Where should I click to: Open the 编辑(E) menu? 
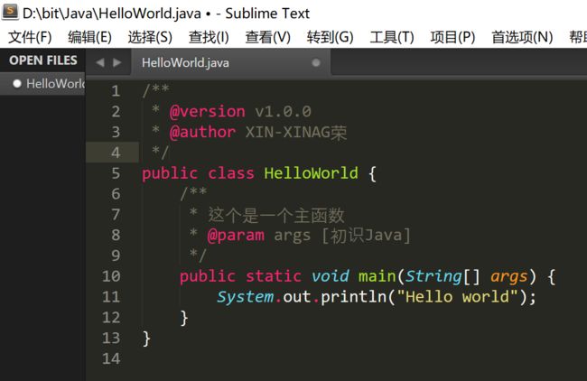89,37
